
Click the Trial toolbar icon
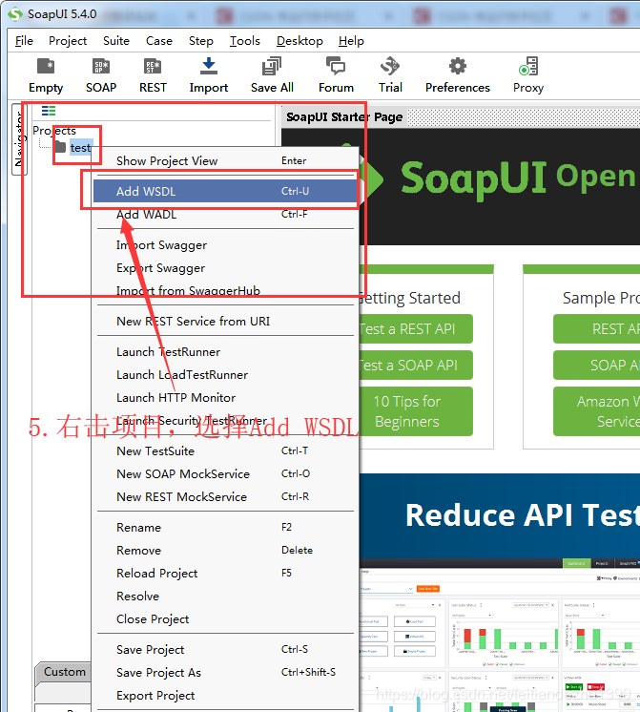pyautogui.click(x=390, y=66)
